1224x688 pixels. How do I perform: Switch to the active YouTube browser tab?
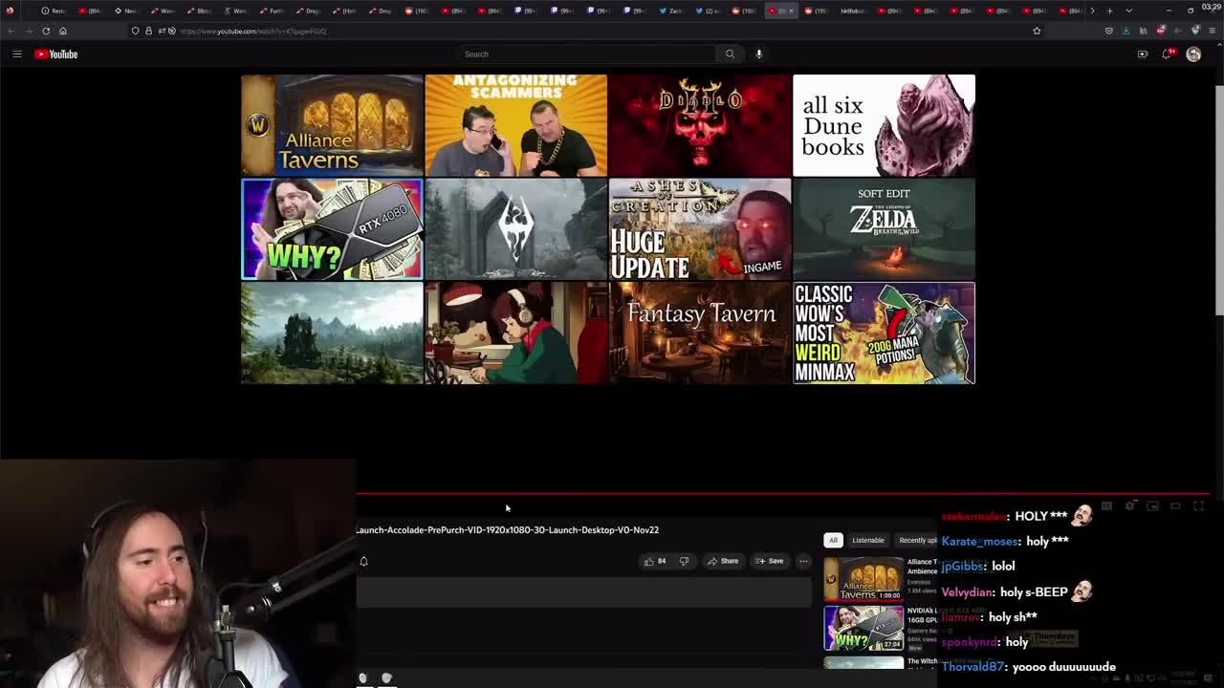[x=780, y=11]
